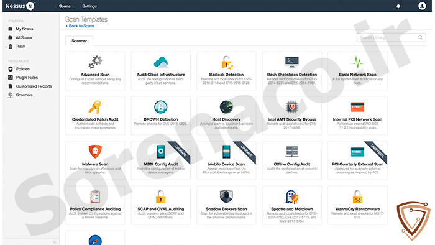
Task: Select the SCAP and OVAL Auditing padlock icon
Action: [x=160, y=196]
